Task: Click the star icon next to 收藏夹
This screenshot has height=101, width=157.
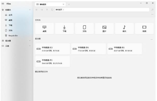Action: [x=3, y=10]
